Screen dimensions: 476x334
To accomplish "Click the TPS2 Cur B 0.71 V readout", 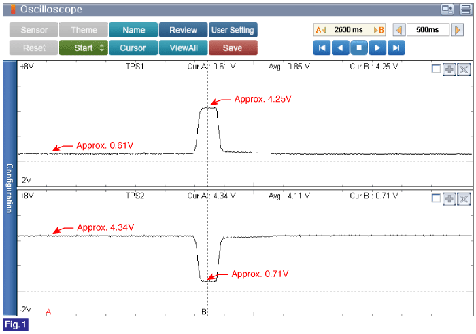I will (374, 196).
